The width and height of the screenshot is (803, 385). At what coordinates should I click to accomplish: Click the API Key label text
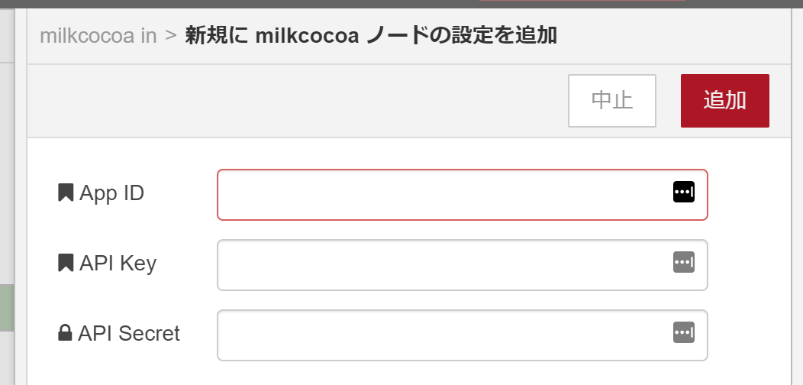[118, 264]
